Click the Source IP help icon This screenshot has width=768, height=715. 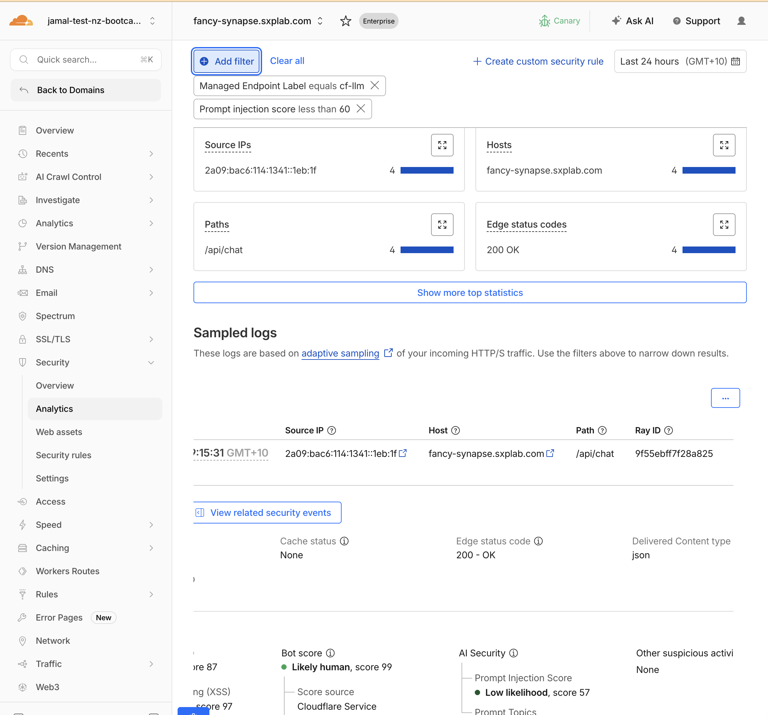(x=331, y=430)
